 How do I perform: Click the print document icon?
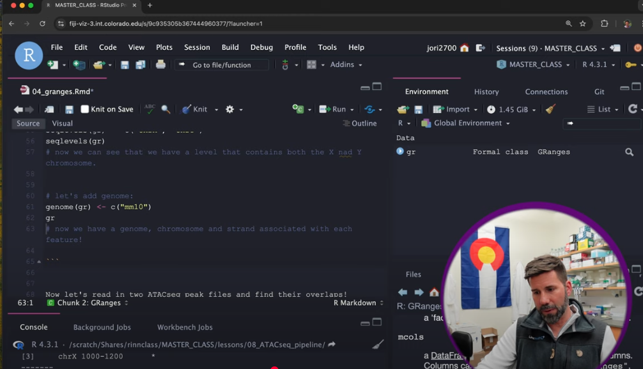pyautogui.click(x=160, y=64)
